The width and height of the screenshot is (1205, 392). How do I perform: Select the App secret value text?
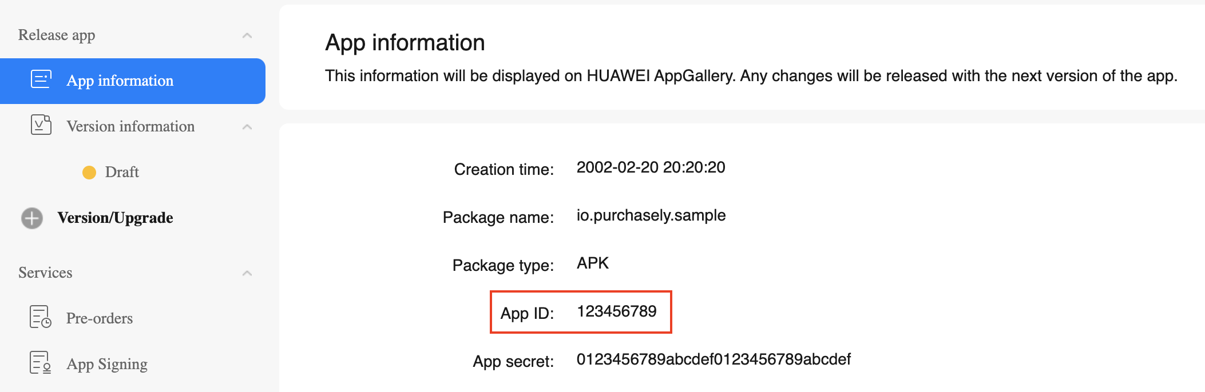[x=714, y=359]
